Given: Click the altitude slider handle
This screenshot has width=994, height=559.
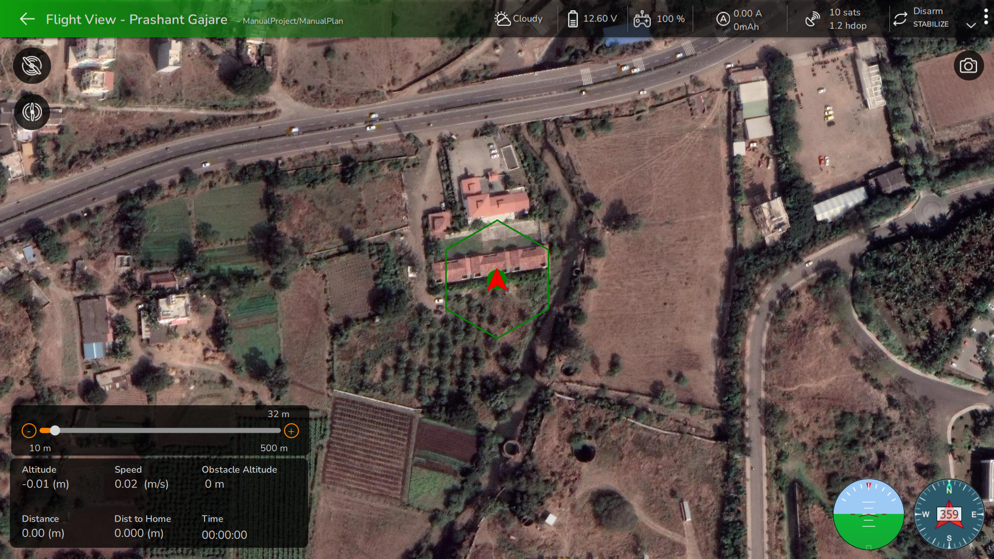Looking at the screenshot, I should (x=55, y=431).
